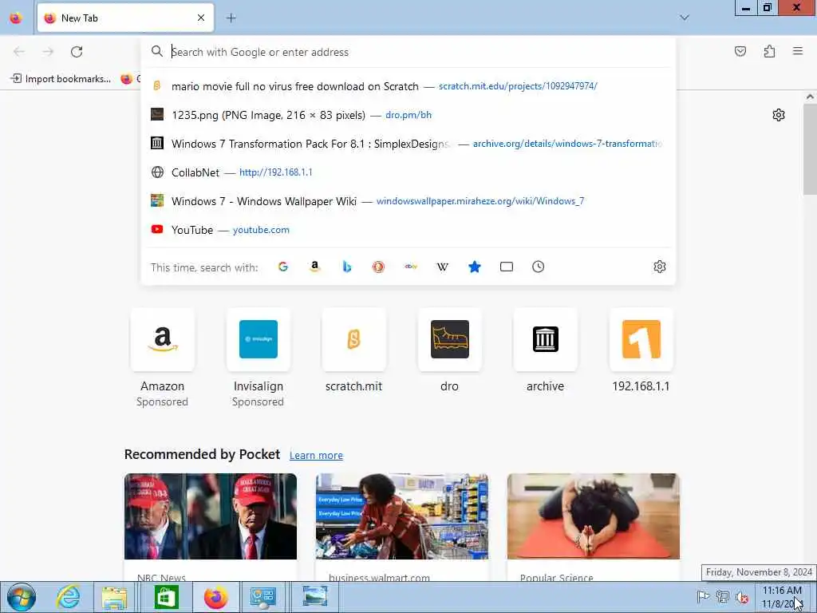Open File Explorer from taskbar
Image resolution: width=817 pixels, height=613 pixels.
pyautogui.click(x=114, y=597)
